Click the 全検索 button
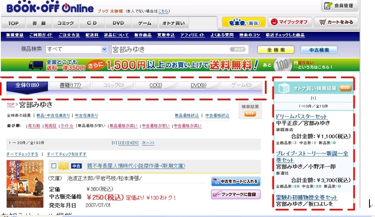375x217 pixels. 276,49
